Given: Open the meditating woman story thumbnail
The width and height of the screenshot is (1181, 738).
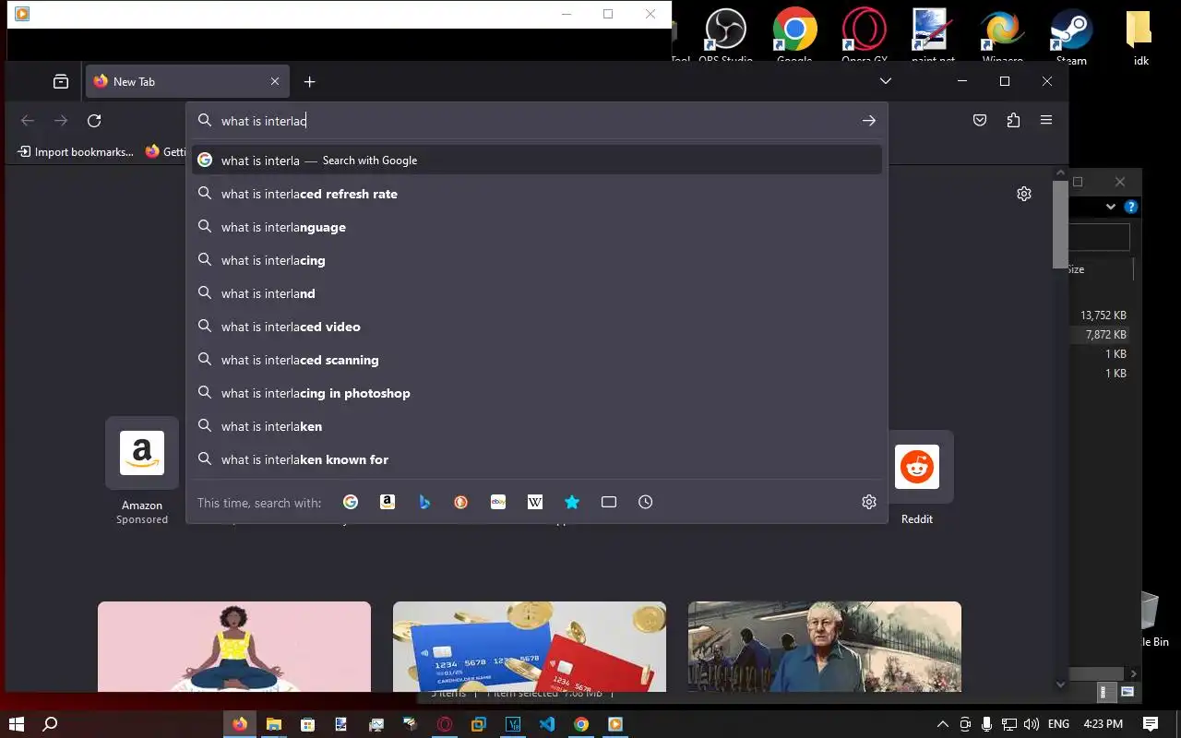Looking at the screenshot, I should [x=234, y=647].
